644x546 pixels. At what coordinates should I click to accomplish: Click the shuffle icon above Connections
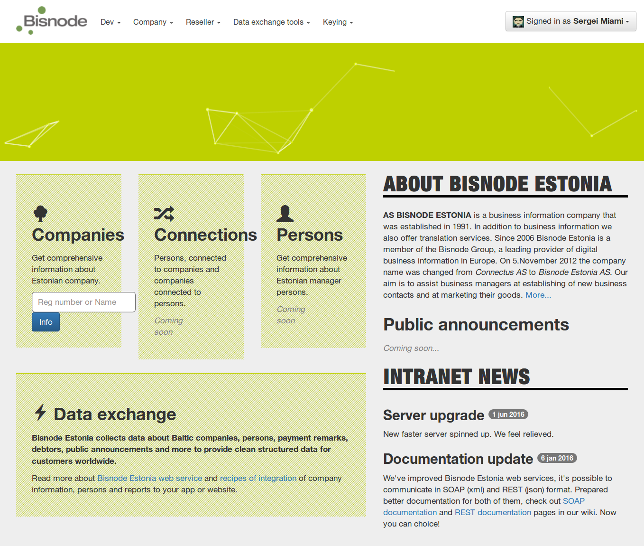tap(164, 214)
